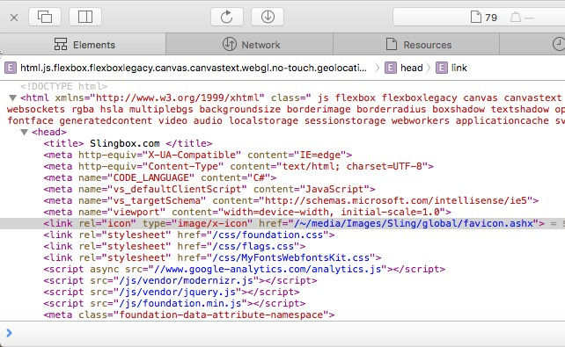Image resolution: width=565 pixels, height=347 pixels.
Task: Dock inspector to the side of window
Action: pos(85,17)
